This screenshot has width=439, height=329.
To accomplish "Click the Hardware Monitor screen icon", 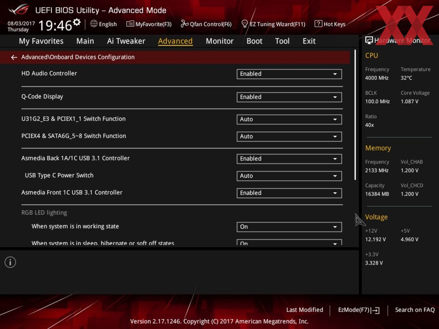I will [x=369, y=40].
